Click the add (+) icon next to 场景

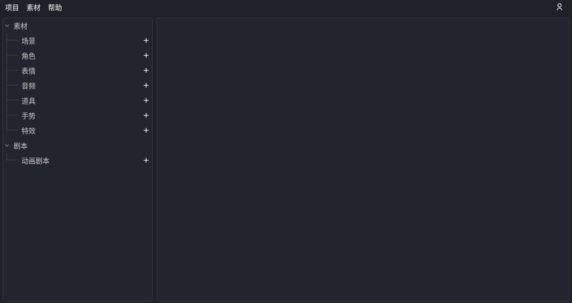(146, 40)
